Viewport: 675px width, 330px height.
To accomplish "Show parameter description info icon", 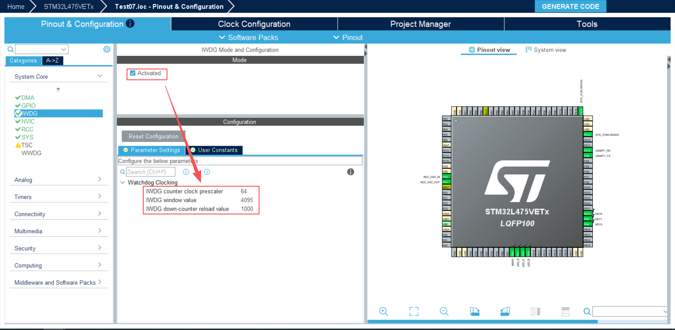I will (x=351, y=172).
